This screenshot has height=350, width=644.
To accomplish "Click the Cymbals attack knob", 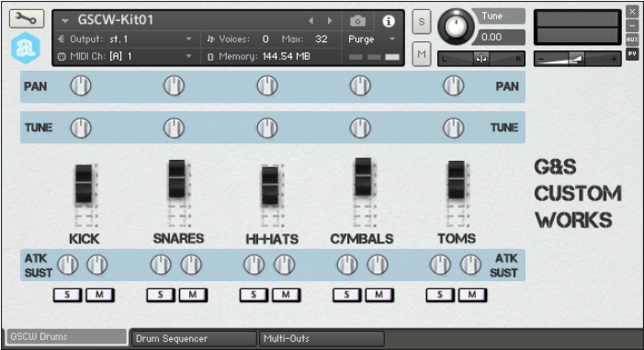I will point(347,265).
